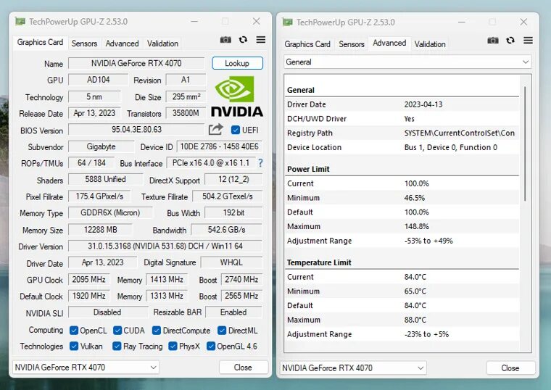Open the hamburger menu in right Advanced window

[528, 41]
